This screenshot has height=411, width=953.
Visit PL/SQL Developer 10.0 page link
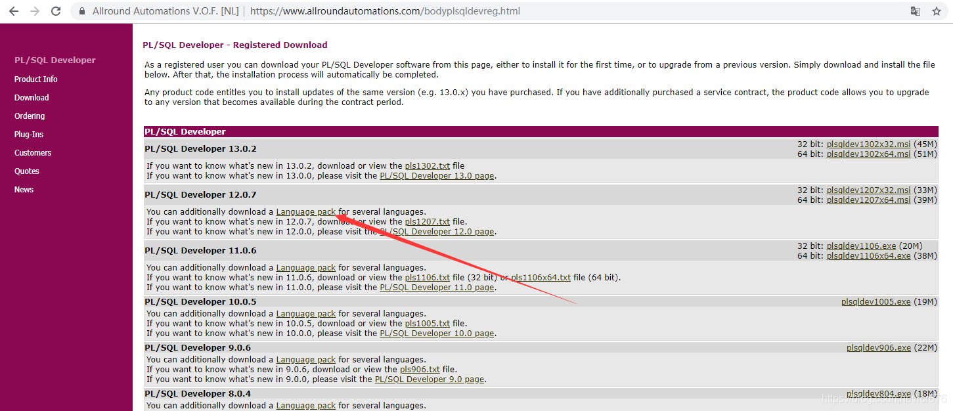point(437,334)
